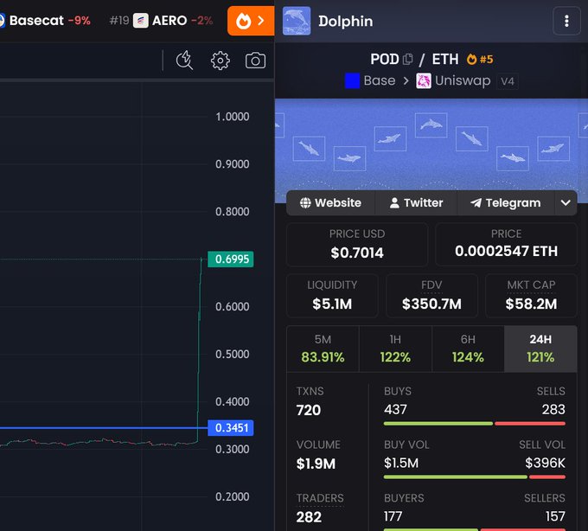The height and width of the screenshot is (531, 588).
Task: Click the SELLS 283 value
Action: tap(553, 410)
